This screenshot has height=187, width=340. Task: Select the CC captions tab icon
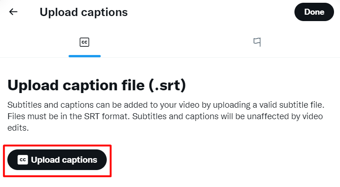point(84,42)
